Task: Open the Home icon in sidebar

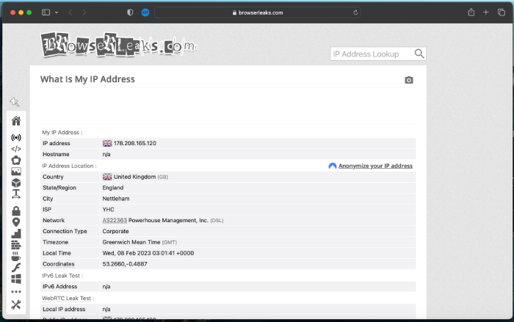Action: point(16,121)
